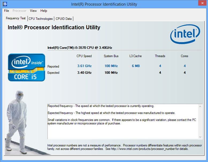Open the View menu

point(33,11)
